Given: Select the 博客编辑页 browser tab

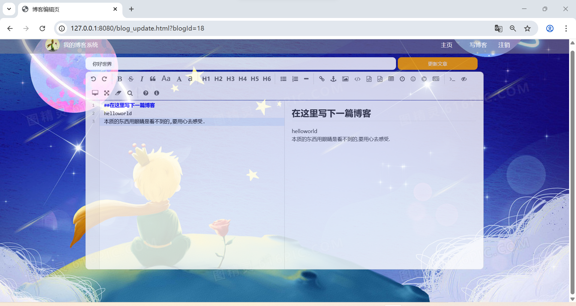Looking at the screenshot, I should click(70, 9).
